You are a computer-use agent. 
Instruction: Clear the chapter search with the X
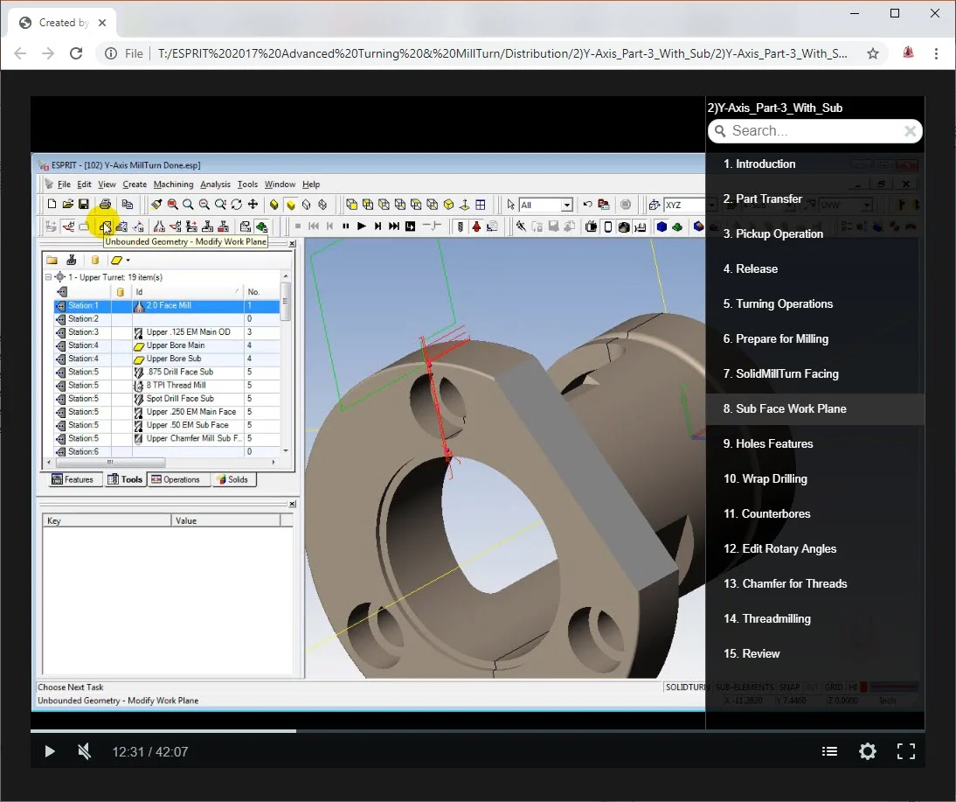tap(910, 130)
